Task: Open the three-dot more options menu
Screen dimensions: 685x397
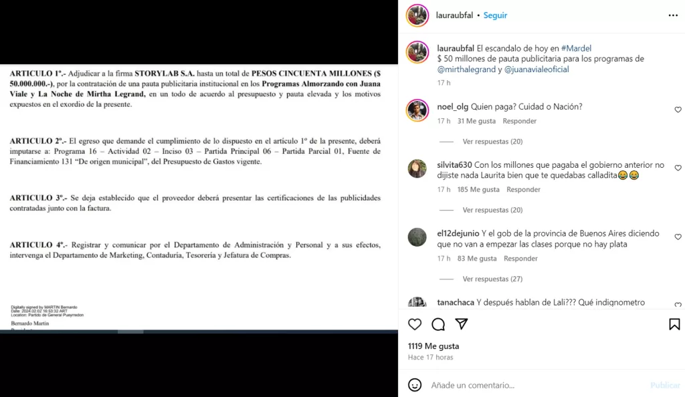Action: [x=673, y=15]
